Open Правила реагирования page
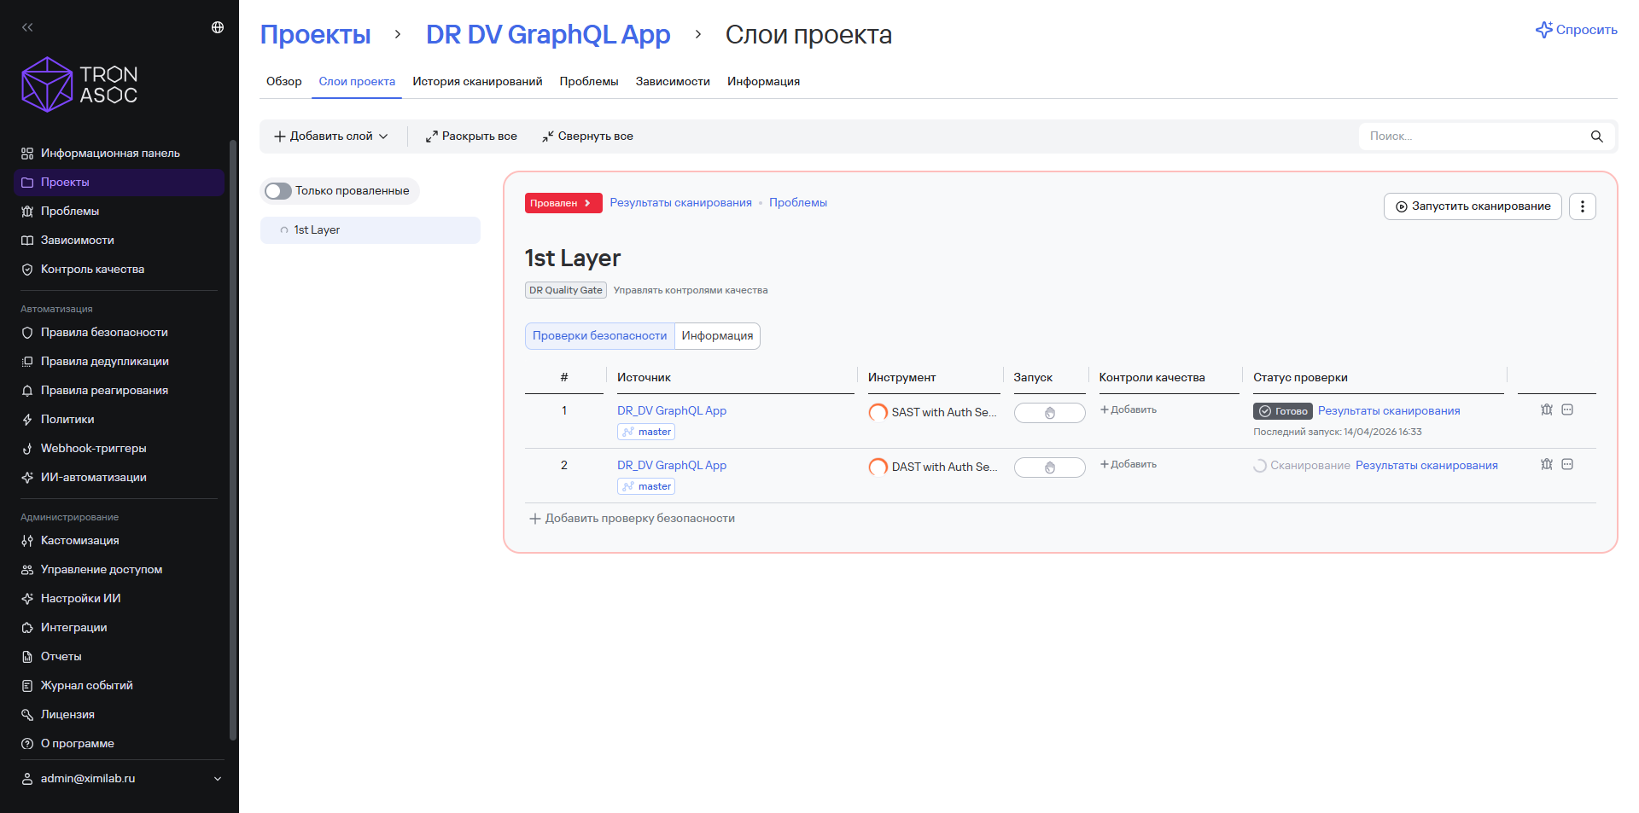This screenshot has width=1639, height=813. coord(119,391)
